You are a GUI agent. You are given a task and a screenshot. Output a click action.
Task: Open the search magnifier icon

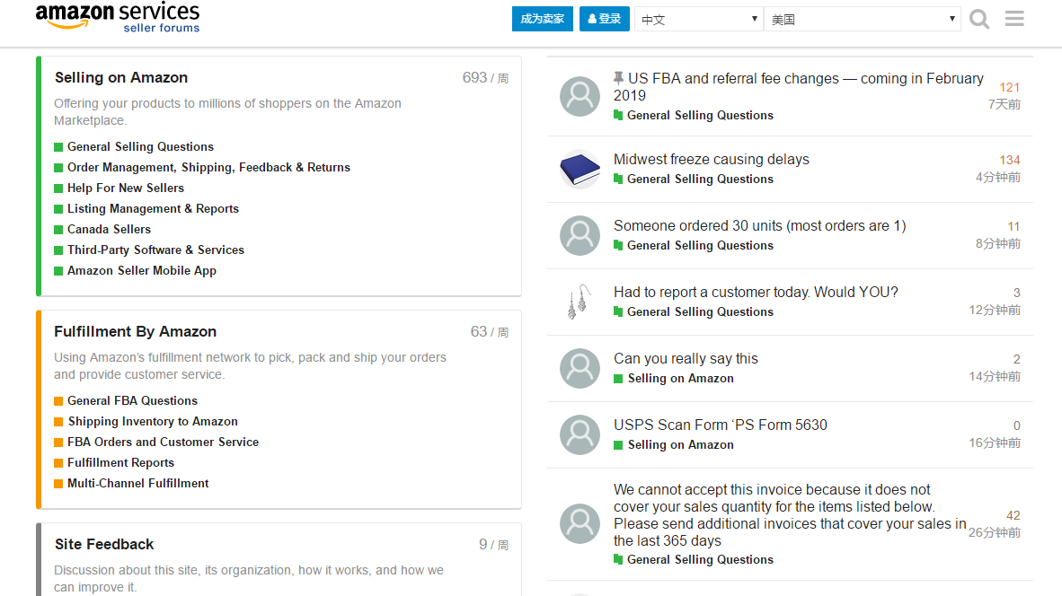click(979, 19)
